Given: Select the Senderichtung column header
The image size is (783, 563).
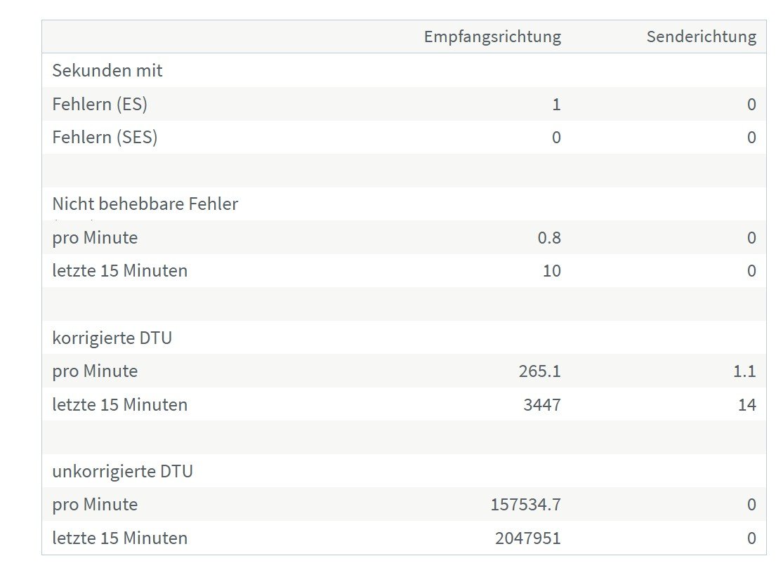Looking at the screenshot, I should tap(701, 37).
